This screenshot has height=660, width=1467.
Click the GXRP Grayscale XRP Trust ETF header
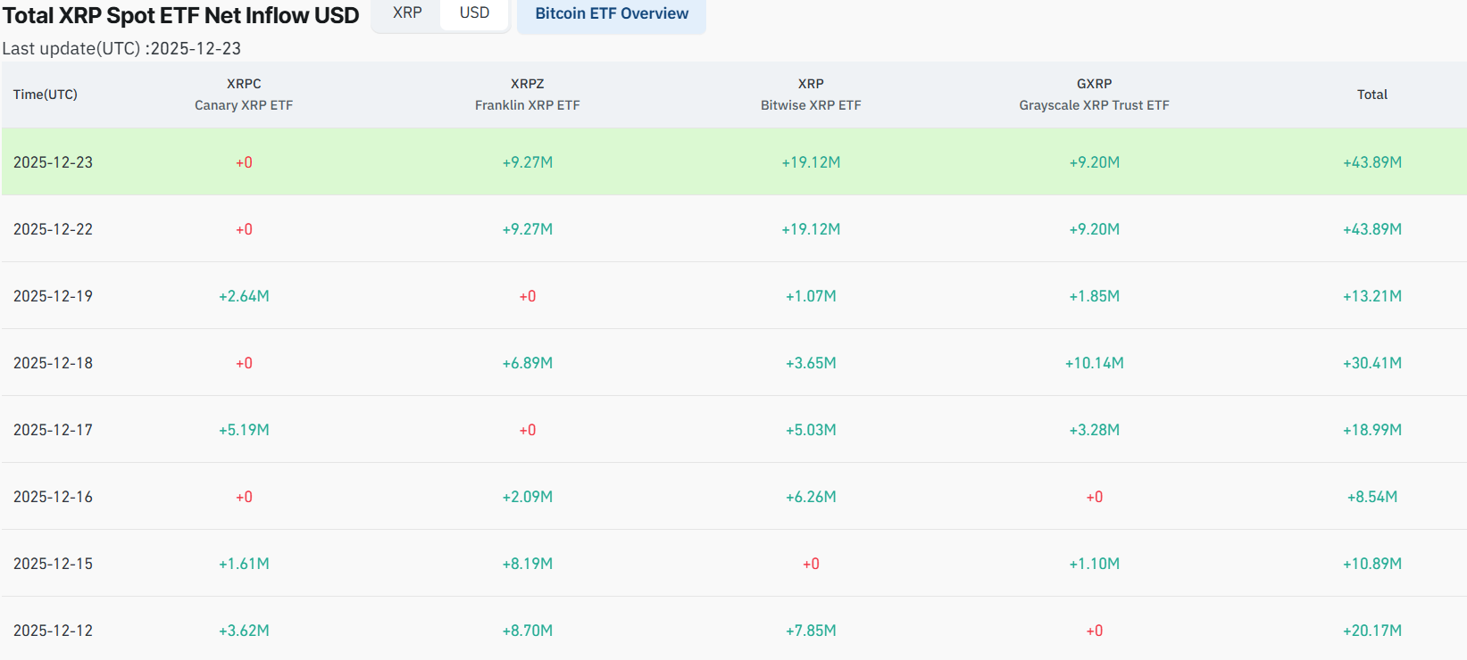click(1095, 95)
